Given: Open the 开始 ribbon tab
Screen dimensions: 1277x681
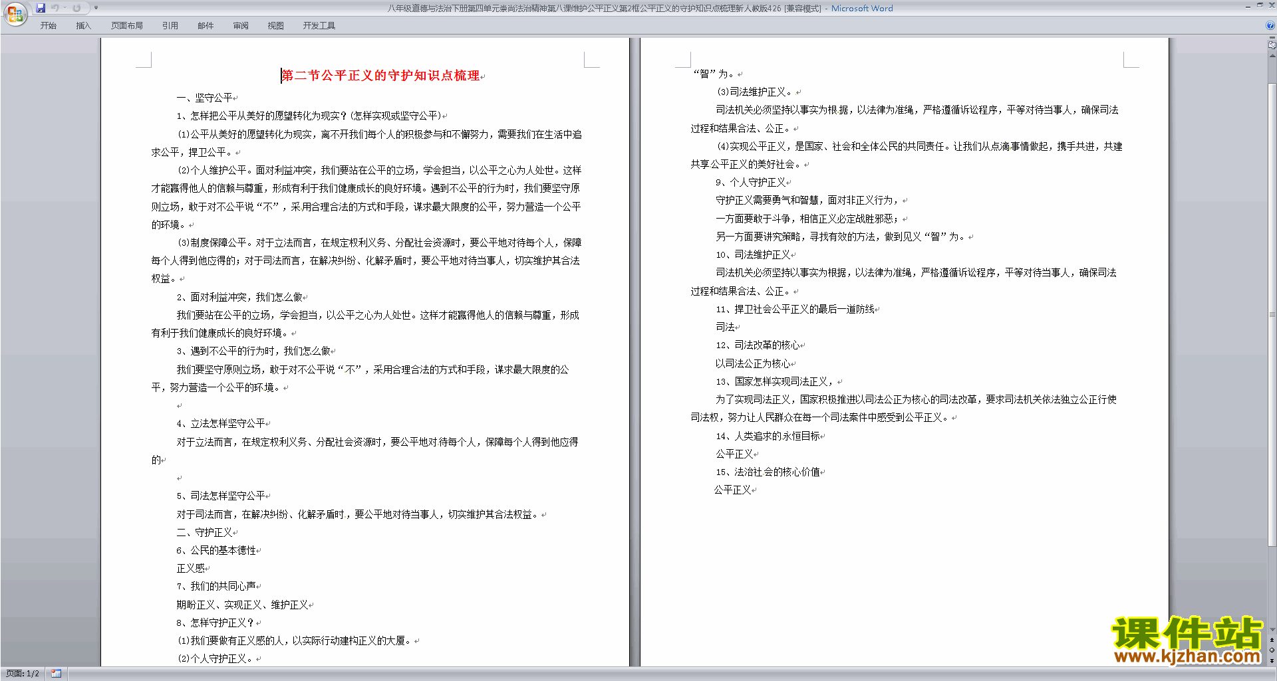Looking at the screenshot, I should (x=49, y=26).
